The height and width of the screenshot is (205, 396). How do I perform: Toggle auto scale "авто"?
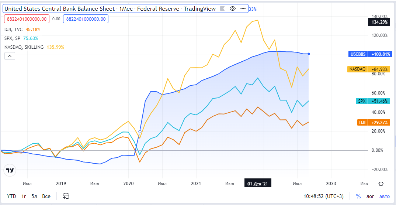click(x=384, y=196)
